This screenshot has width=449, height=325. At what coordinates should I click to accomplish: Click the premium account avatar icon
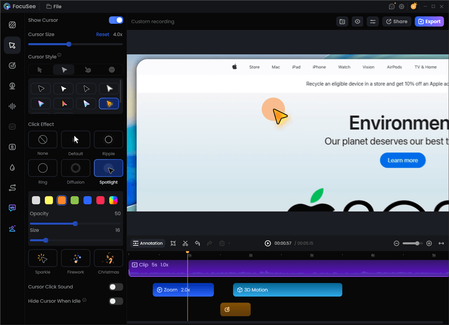click(414, 6)
